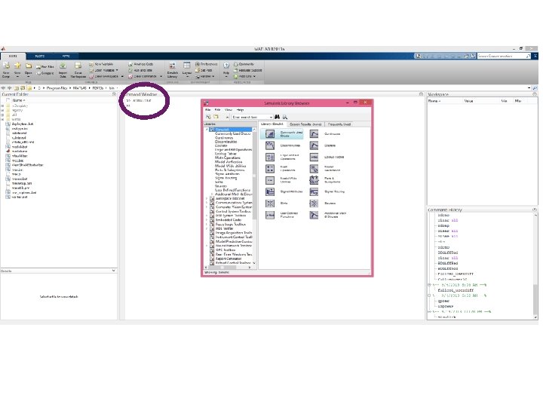
Task: Click New Variable in the toolstrip
Action: 101,64
